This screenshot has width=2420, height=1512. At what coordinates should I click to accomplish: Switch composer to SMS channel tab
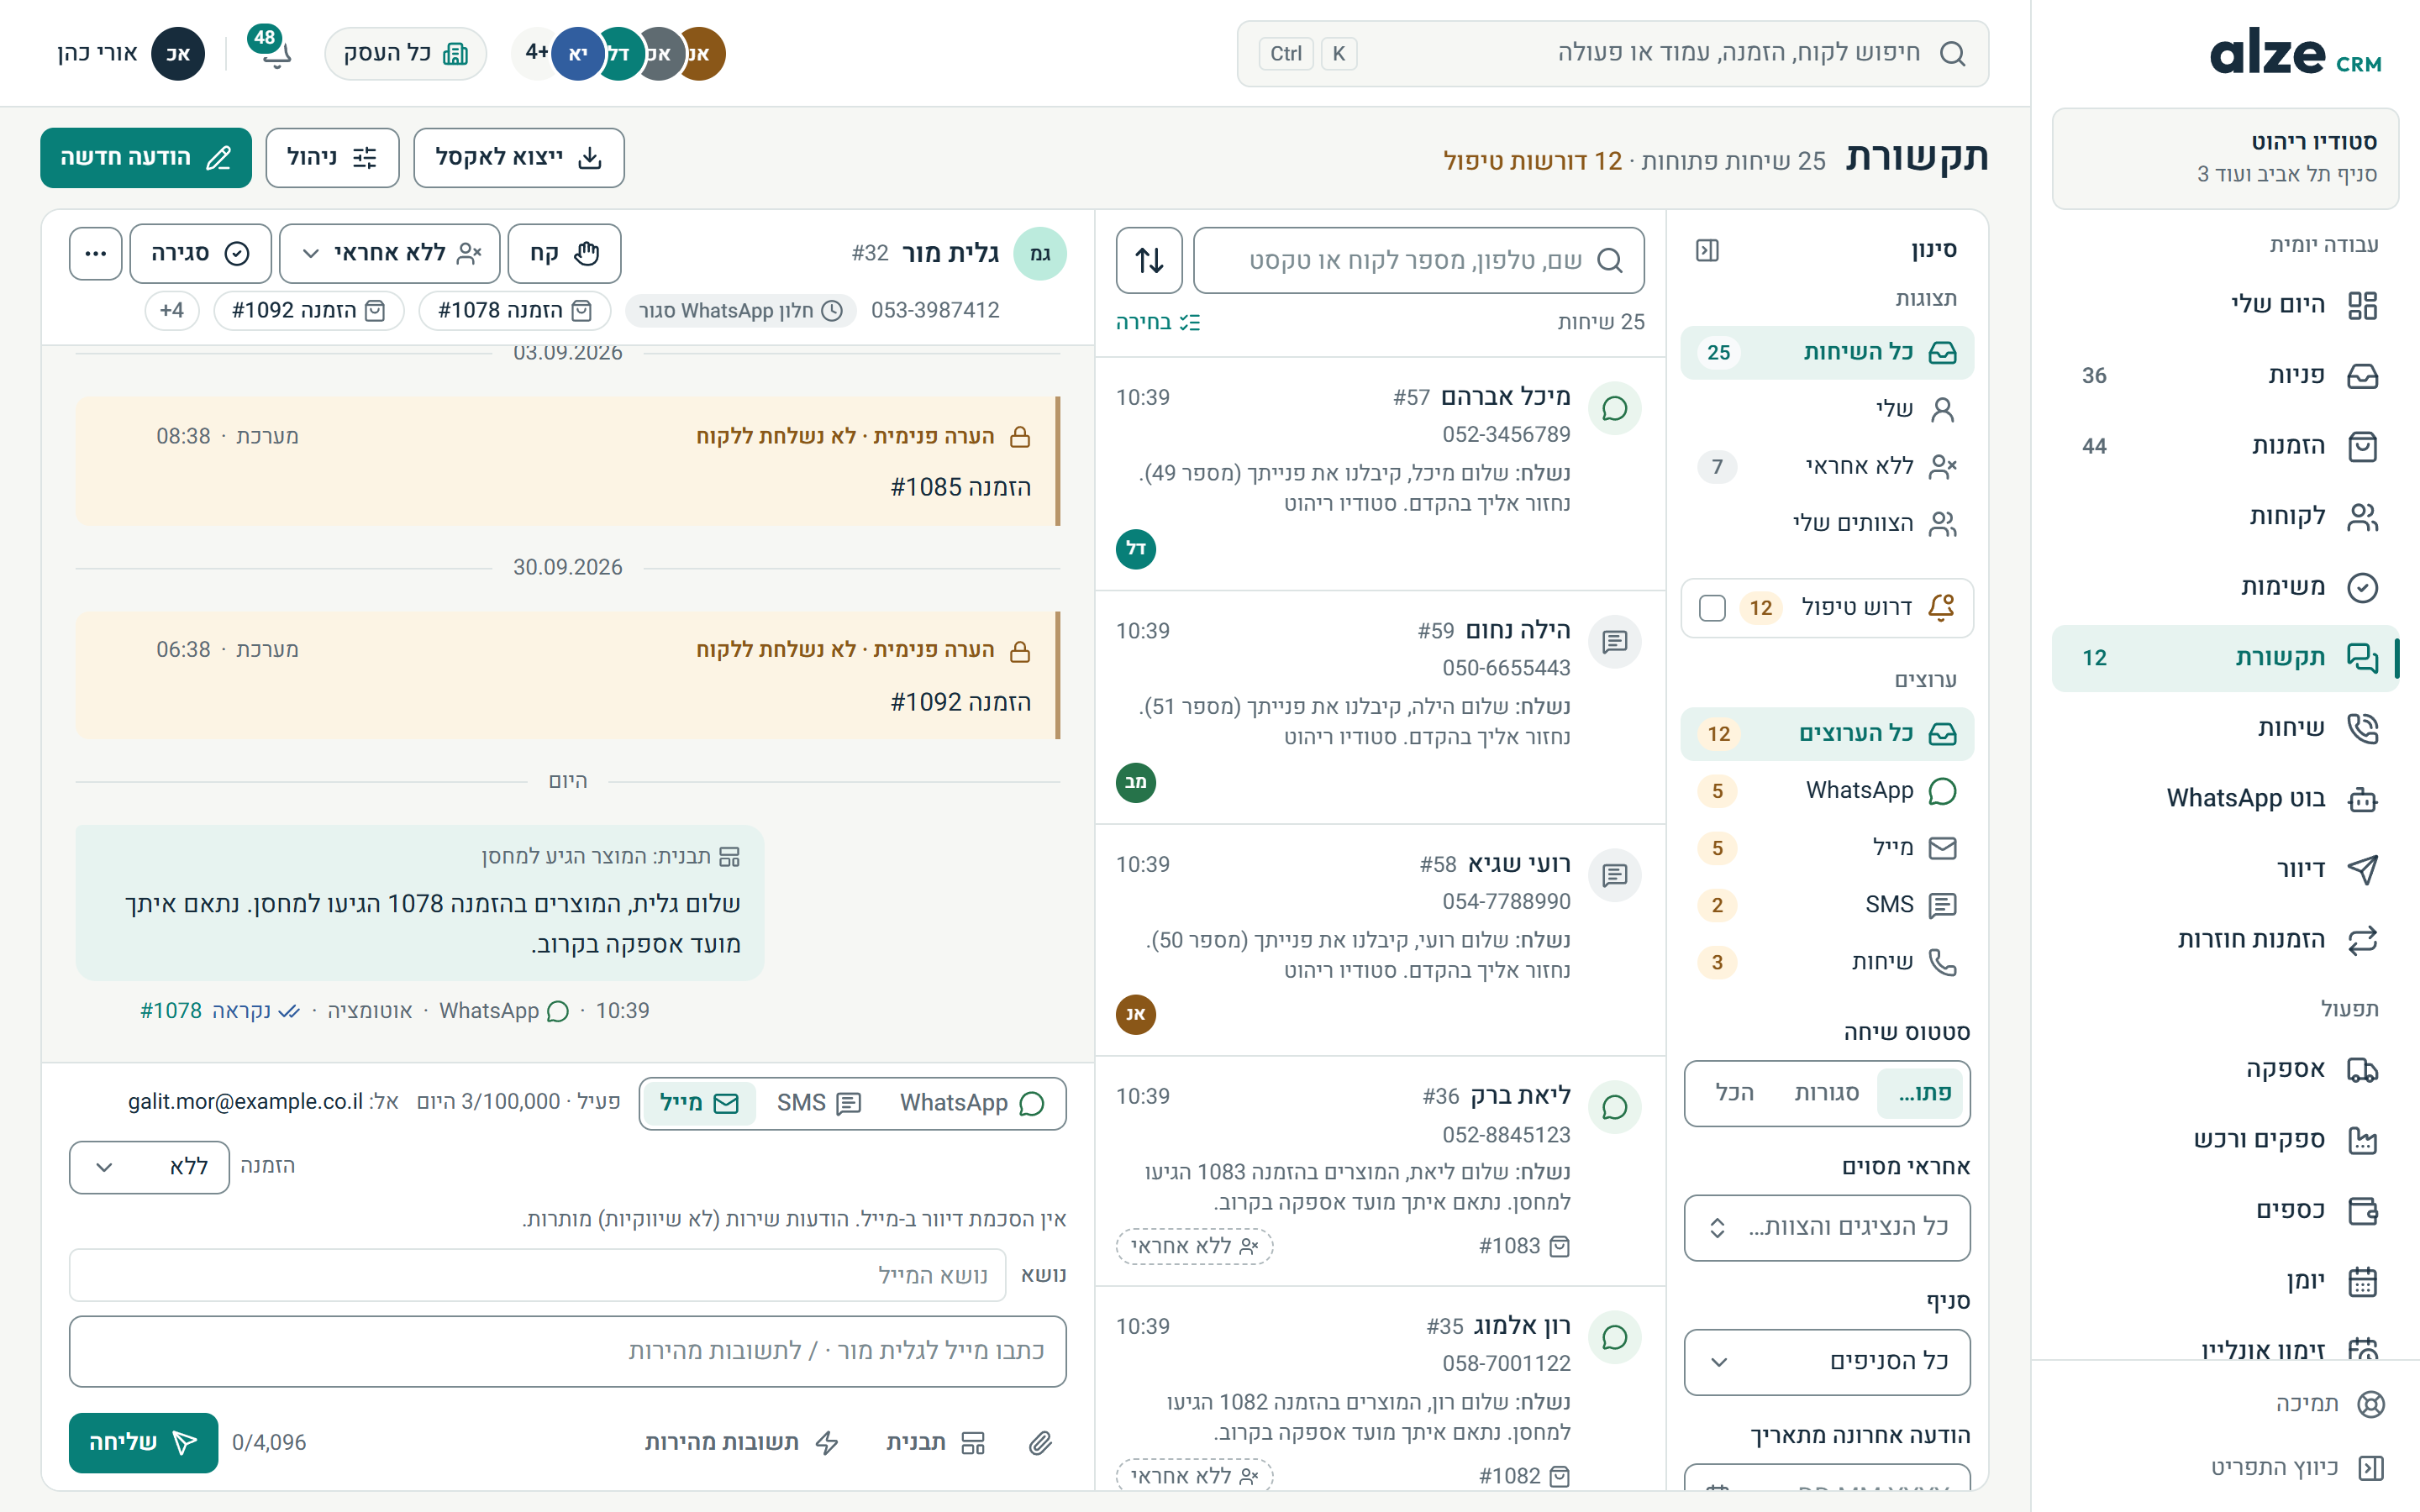[x=818, y=1103]
